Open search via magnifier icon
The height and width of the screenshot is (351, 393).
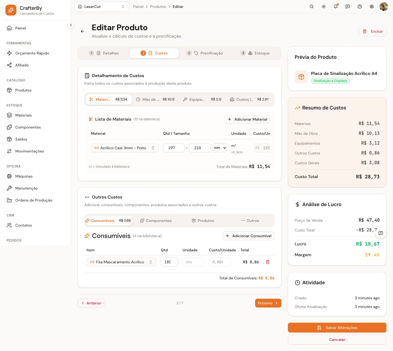pyautogui.click(x=312, y=7)
